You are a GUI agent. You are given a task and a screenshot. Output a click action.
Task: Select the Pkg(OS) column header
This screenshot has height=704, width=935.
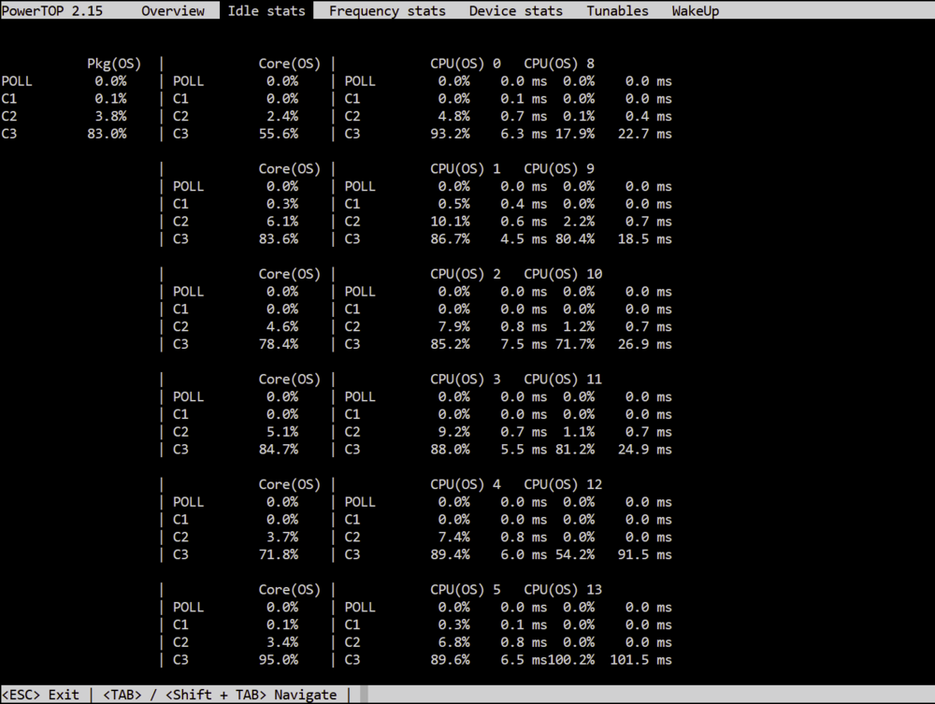coord(114,64)
